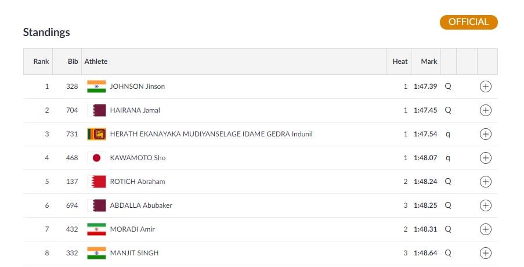Click Iran flag beside MORADI Amir
The height and width of the screenshot is (267, 524).
pyautogui.click(x=96, y=229)
